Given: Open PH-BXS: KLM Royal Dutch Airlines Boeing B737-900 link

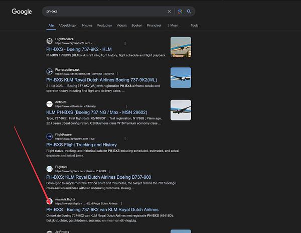Looking at the screenshot, I should 99,177.
